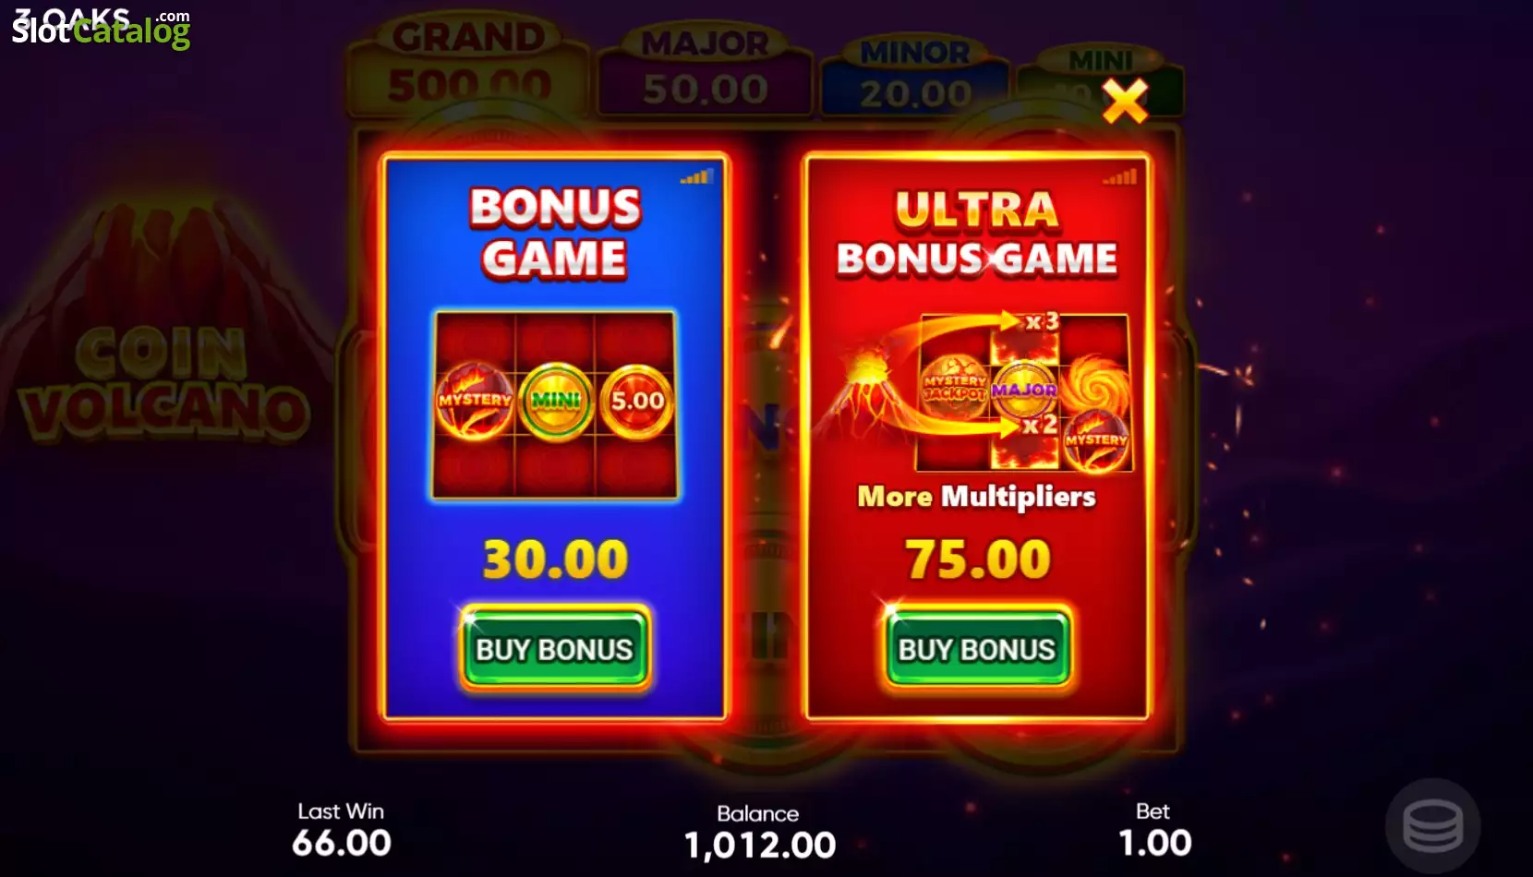1533x877 pixels.
Task: Click volatility bars on Ultra Bonus card
Action: tap(1119, 176)
